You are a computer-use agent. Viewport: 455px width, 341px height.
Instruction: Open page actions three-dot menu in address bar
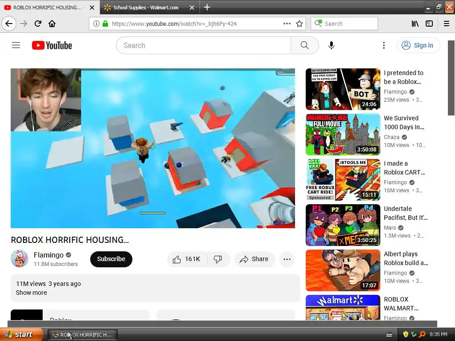tap(287, 24)
